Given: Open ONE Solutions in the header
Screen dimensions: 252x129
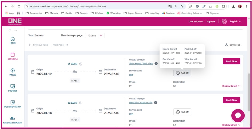Looking at the screenshot, I should 196,22.
